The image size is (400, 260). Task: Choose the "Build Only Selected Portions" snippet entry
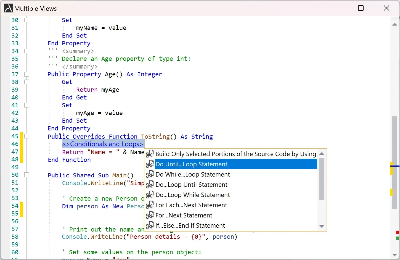235,154
